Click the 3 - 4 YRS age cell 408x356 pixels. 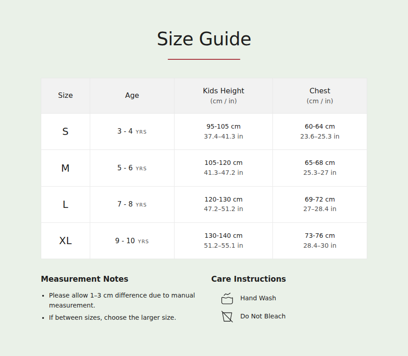click(132, 132)
